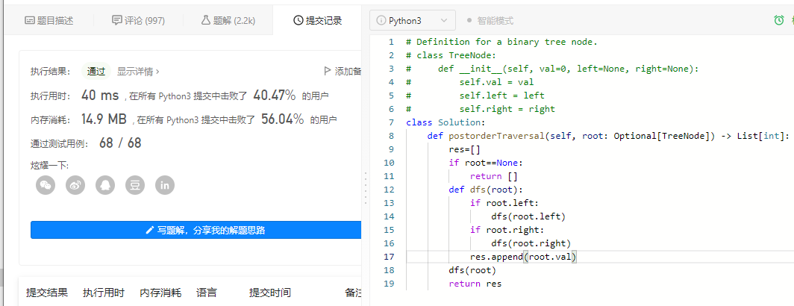Click the 执行用时 column header

[x=104, y=293]
